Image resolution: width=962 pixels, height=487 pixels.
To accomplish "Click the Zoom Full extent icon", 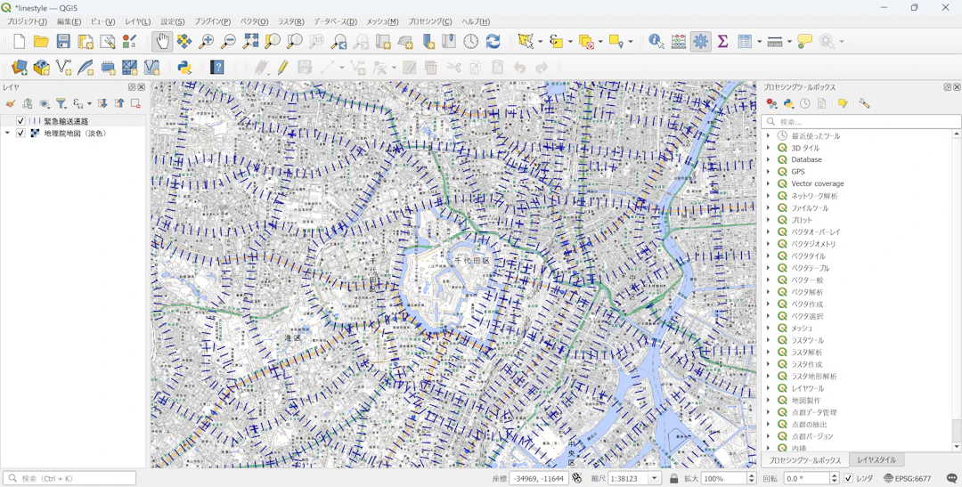I will tap(250, 42).
